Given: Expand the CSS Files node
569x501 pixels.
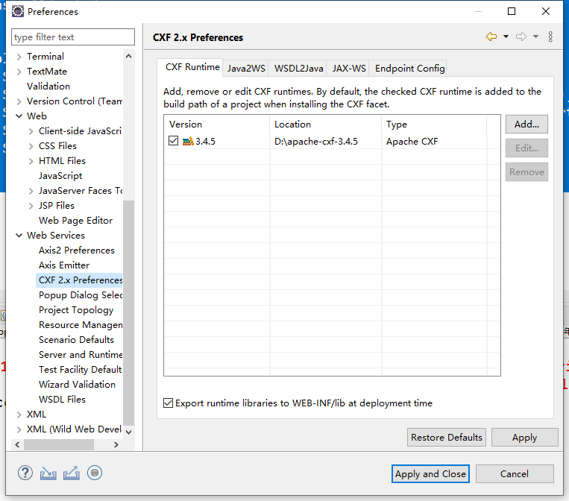Looking at the screenshot, I should coord(31,146).
